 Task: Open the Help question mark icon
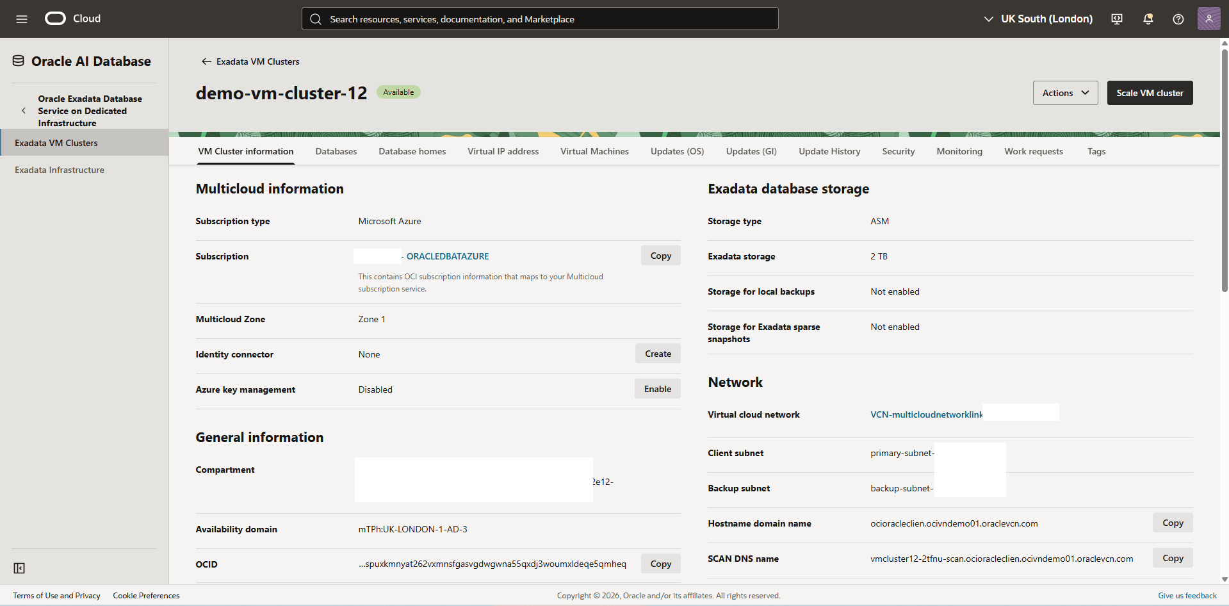(1178, 19)
